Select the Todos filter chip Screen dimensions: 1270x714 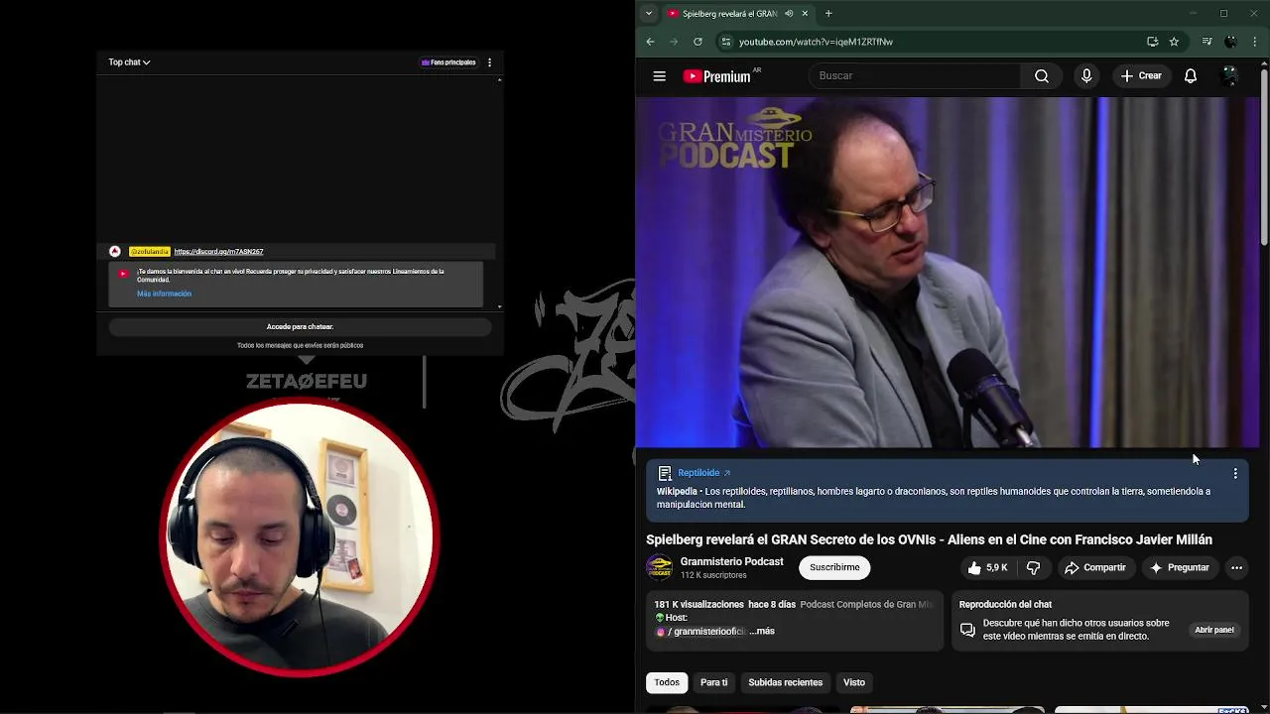pyautogui.click(x=667, y=682)
